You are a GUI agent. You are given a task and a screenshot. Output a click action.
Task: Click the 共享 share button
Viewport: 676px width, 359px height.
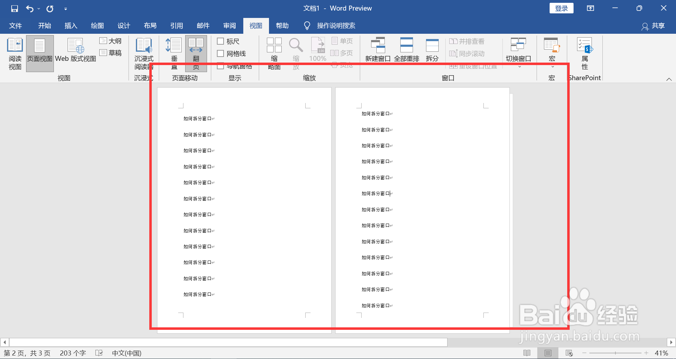[653, 26]
